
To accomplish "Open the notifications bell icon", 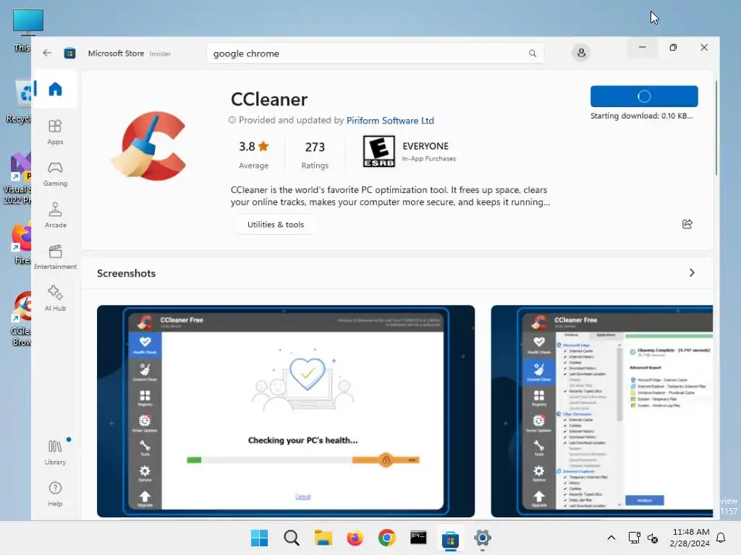I will tap(721, 538).
